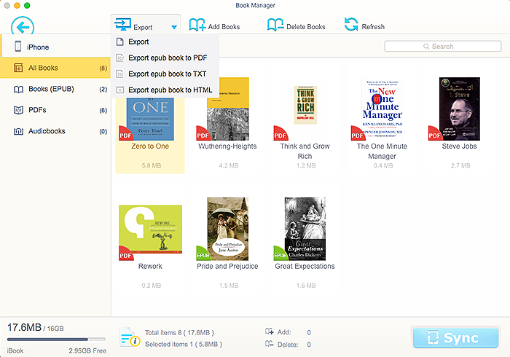Select the Rework book cover
The image size is (510, 357).
pos(151,229)
